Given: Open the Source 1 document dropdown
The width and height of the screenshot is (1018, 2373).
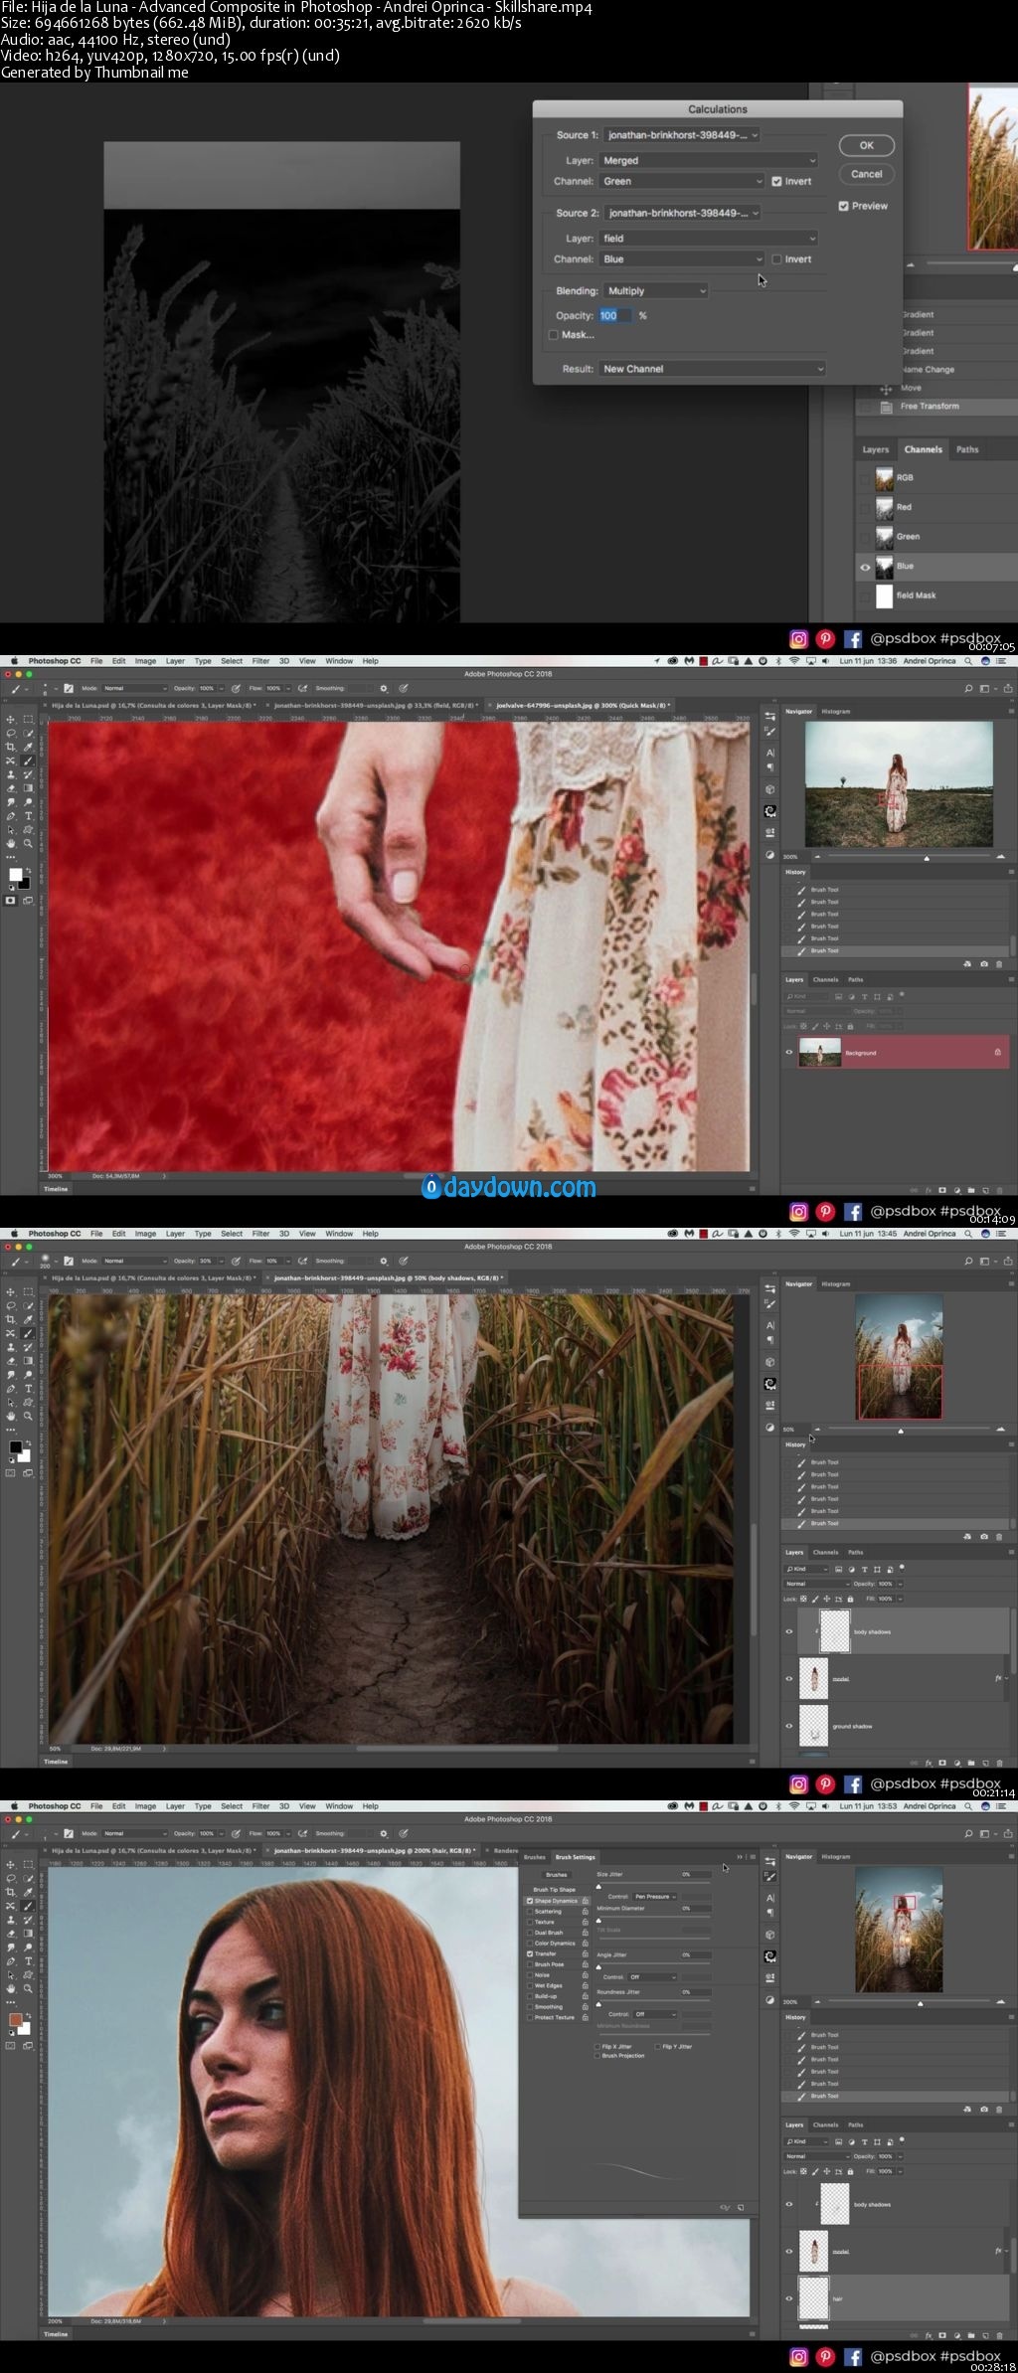Looking at the screenshot, I should tap(681, 134).
